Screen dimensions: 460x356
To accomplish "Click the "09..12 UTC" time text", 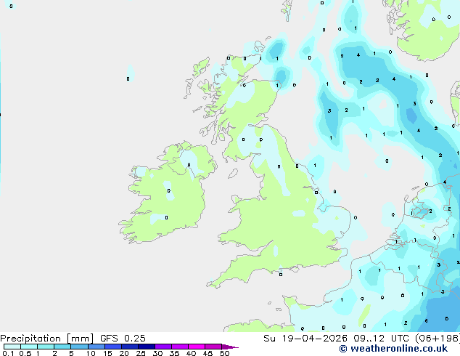I will pyautogui.click(x=380, y=339).
